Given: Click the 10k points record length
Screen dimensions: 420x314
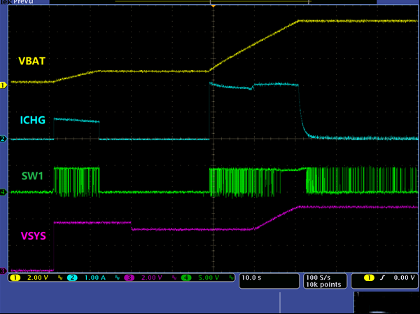Looking at the screenshot, I should pyautogui.click(x=323, y=285).
